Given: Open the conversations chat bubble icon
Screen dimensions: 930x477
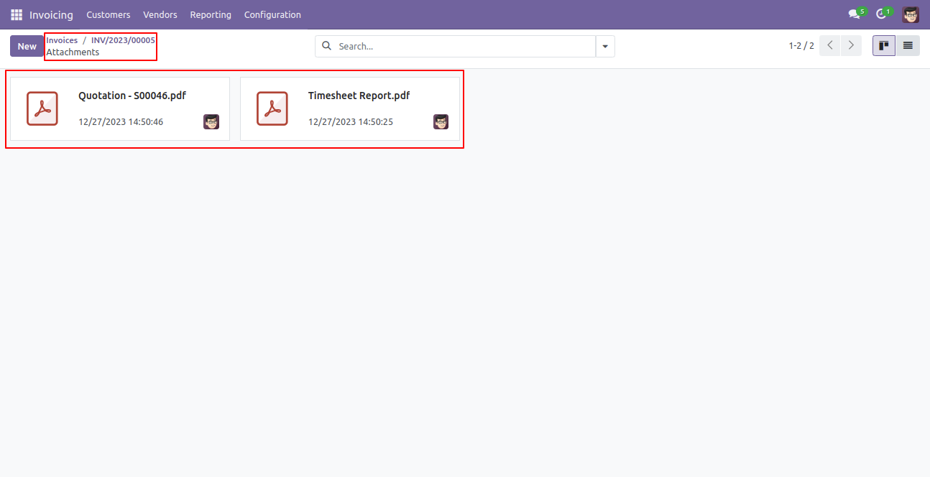Looking at the screenshot, I should pyautogui.click(x=854, y=14).
